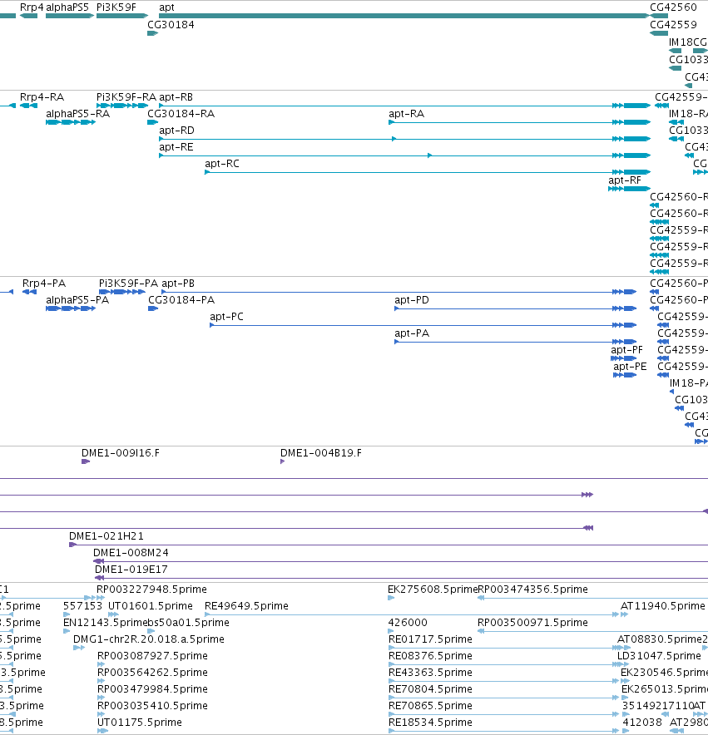Viewport: 708px width, 735px height.
Task: Open the CG30184-PA protein entry
Action: pyautogui.click(x=181, y=300)
